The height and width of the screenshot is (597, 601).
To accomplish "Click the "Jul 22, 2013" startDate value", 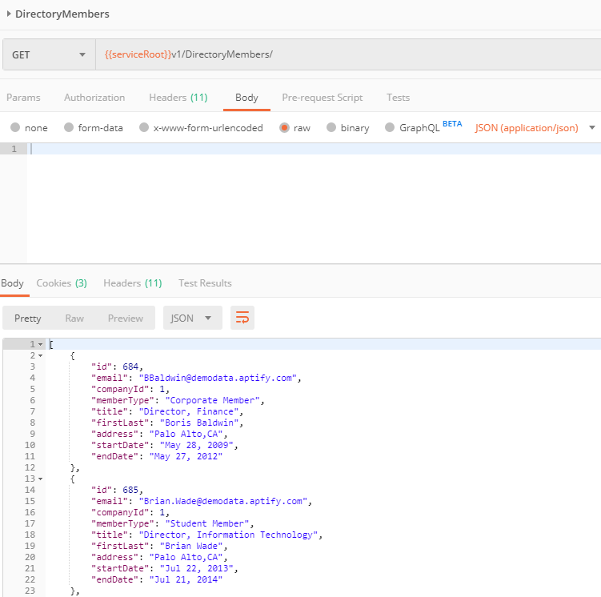I will point(197,568).
